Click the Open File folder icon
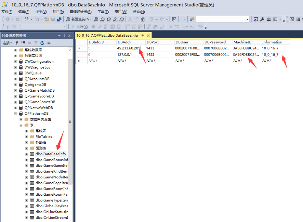Screen dimensions: 303x222 pyautogui.click(x=46, y=19)
